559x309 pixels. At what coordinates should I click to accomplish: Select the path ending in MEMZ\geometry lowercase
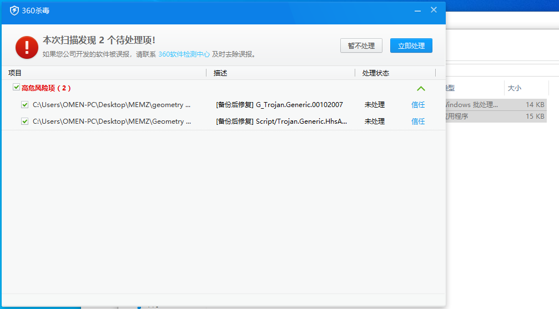coord(112,105)
